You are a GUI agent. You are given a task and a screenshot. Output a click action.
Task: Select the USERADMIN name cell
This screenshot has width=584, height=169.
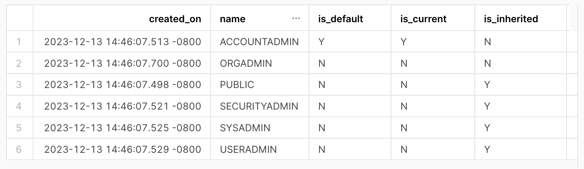pyautogui.click(x=248, y=149)
